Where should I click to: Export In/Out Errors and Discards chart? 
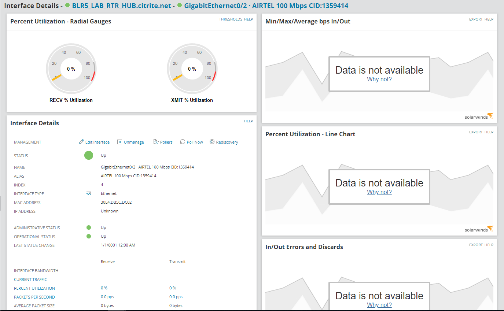point(476,245)
